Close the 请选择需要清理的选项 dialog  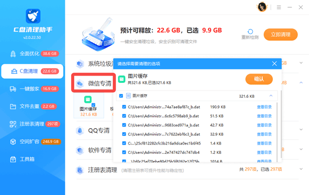(274, 64)
